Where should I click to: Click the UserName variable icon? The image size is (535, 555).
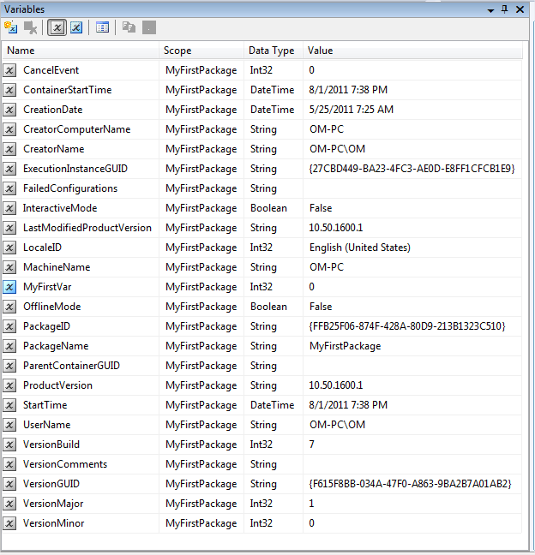10,425
